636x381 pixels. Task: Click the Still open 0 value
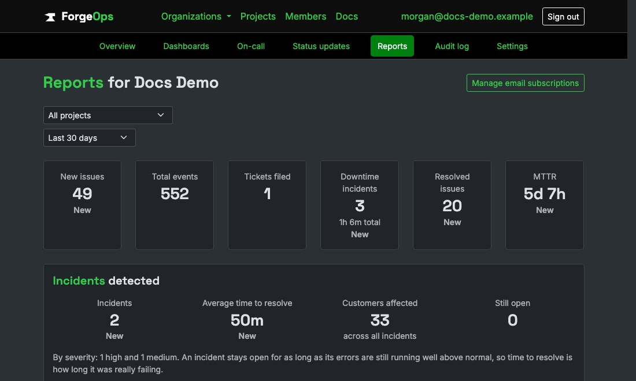(x=513, y=320)
